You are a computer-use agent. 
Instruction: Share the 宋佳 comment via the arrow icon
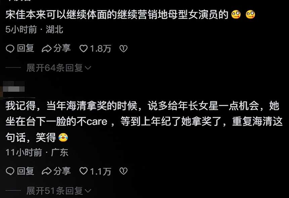[46, 49]
